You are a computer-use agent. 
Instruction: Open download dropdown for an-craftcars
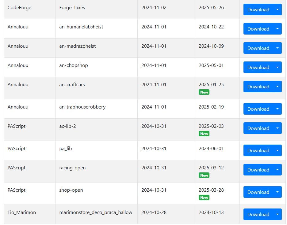277,87
